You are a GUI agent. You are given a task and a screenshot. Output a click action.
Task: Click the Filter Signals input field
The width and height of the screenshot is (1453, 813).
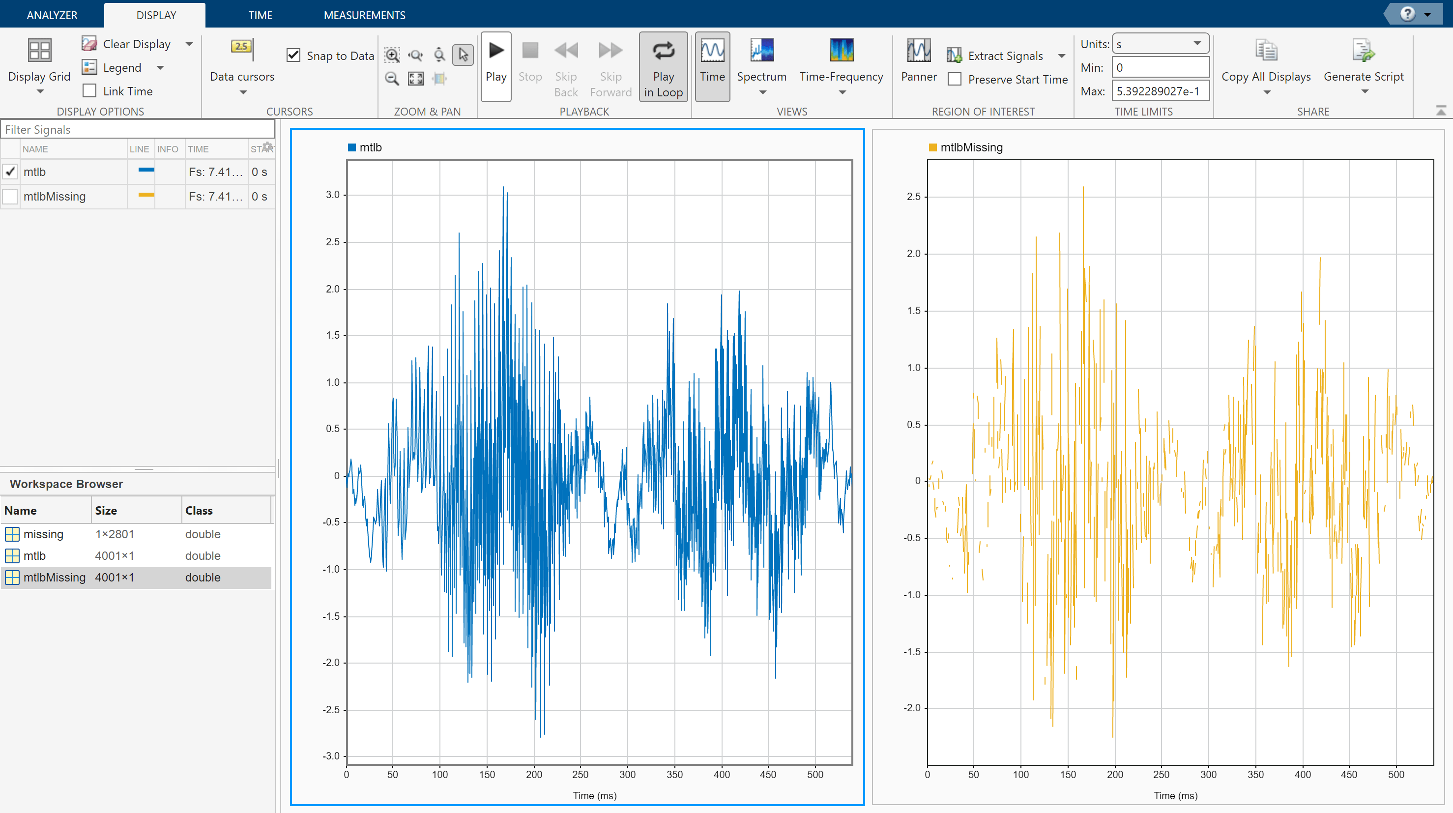pyautogui.click(x=138, y=130)
